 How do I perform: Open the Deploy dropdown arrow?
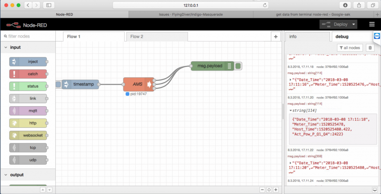click(x=354, y=24)
